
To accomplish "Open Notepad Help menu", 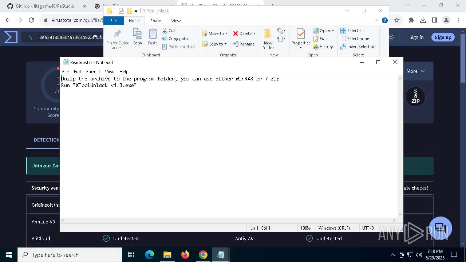I will pos(124,72).
